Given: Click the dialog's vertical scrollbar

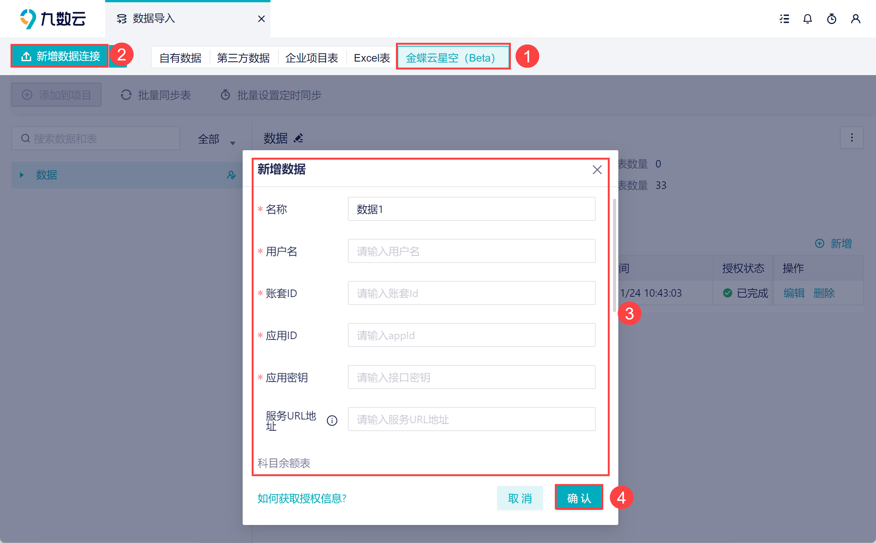Looking at the screenshot, I should 615,255.
